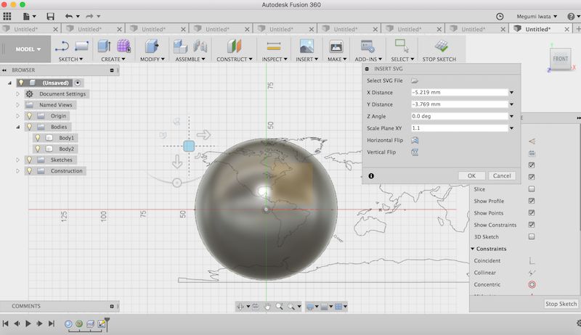The width and height of the screenshot is (581, 335).
Task: Open the MODIFY menu
Action: pos(153,59)
